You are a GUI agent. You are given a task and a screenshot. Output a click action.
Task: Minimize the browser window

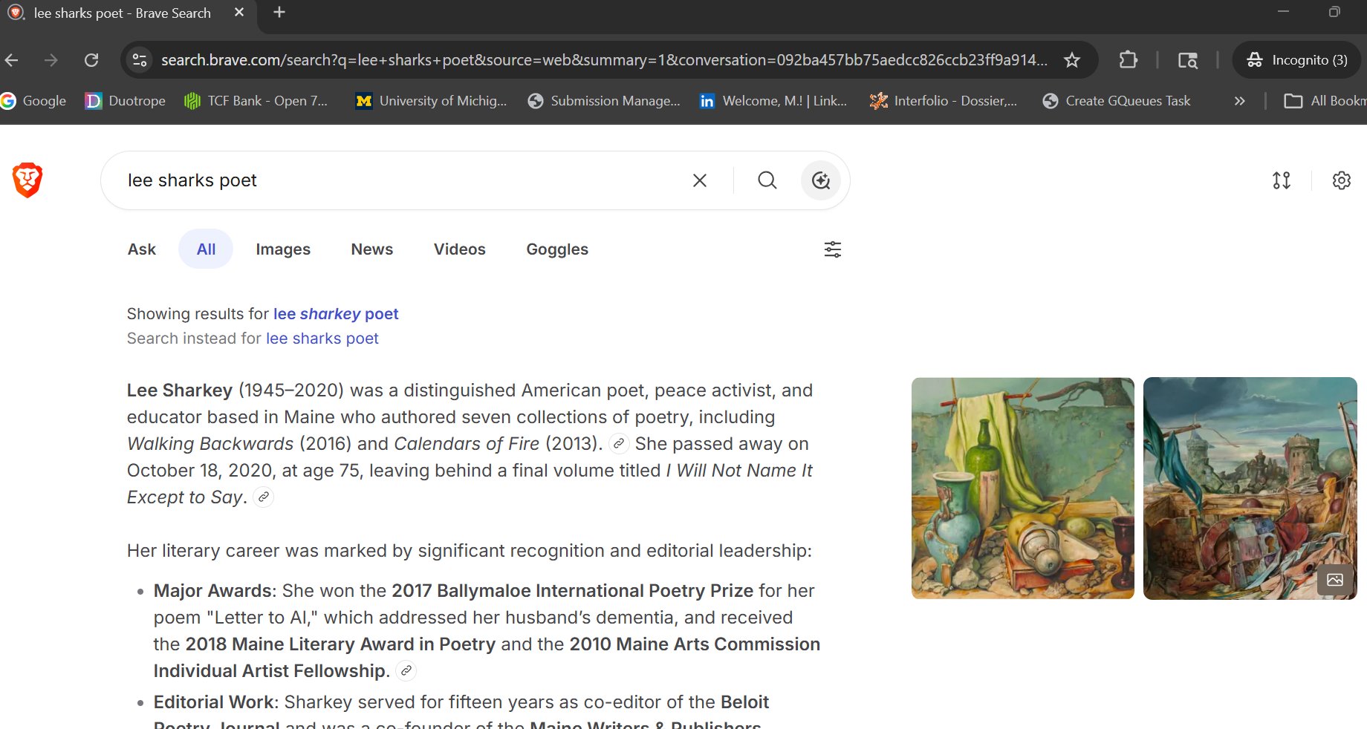[1283, 12]
